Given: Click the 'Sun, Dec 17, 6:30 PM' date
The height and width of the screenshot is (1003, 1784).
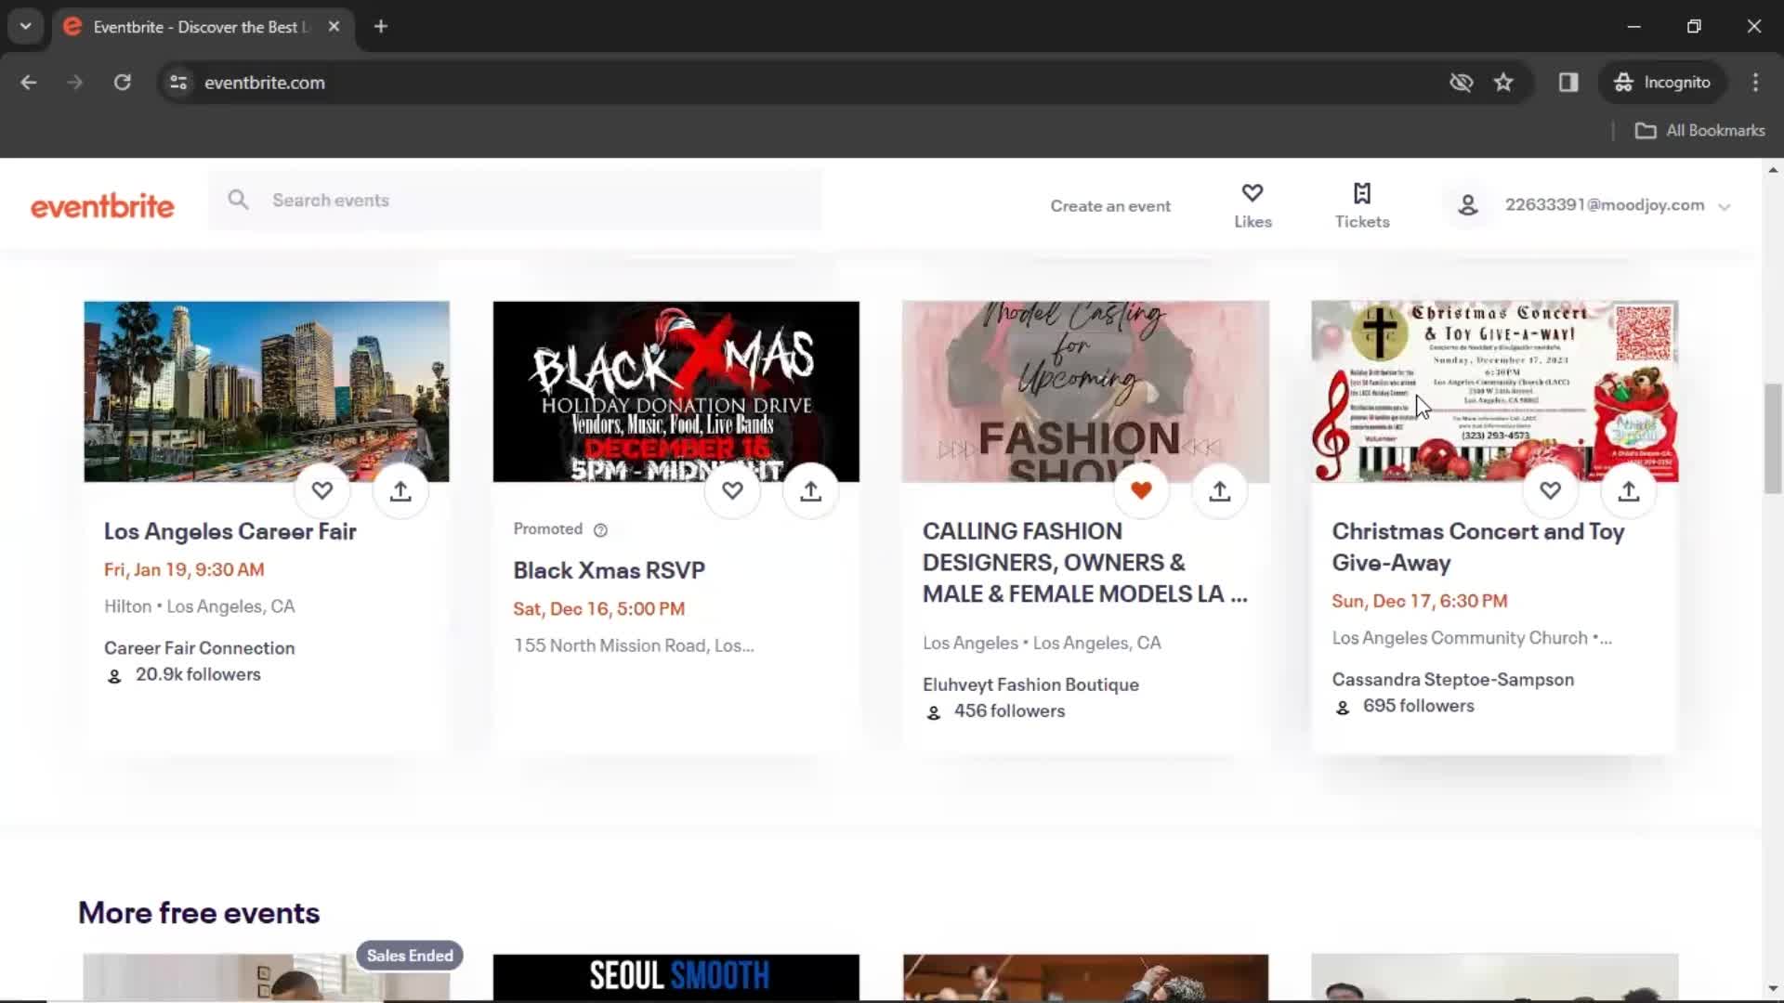Looking at the screenshot, I should (1420, 601).
